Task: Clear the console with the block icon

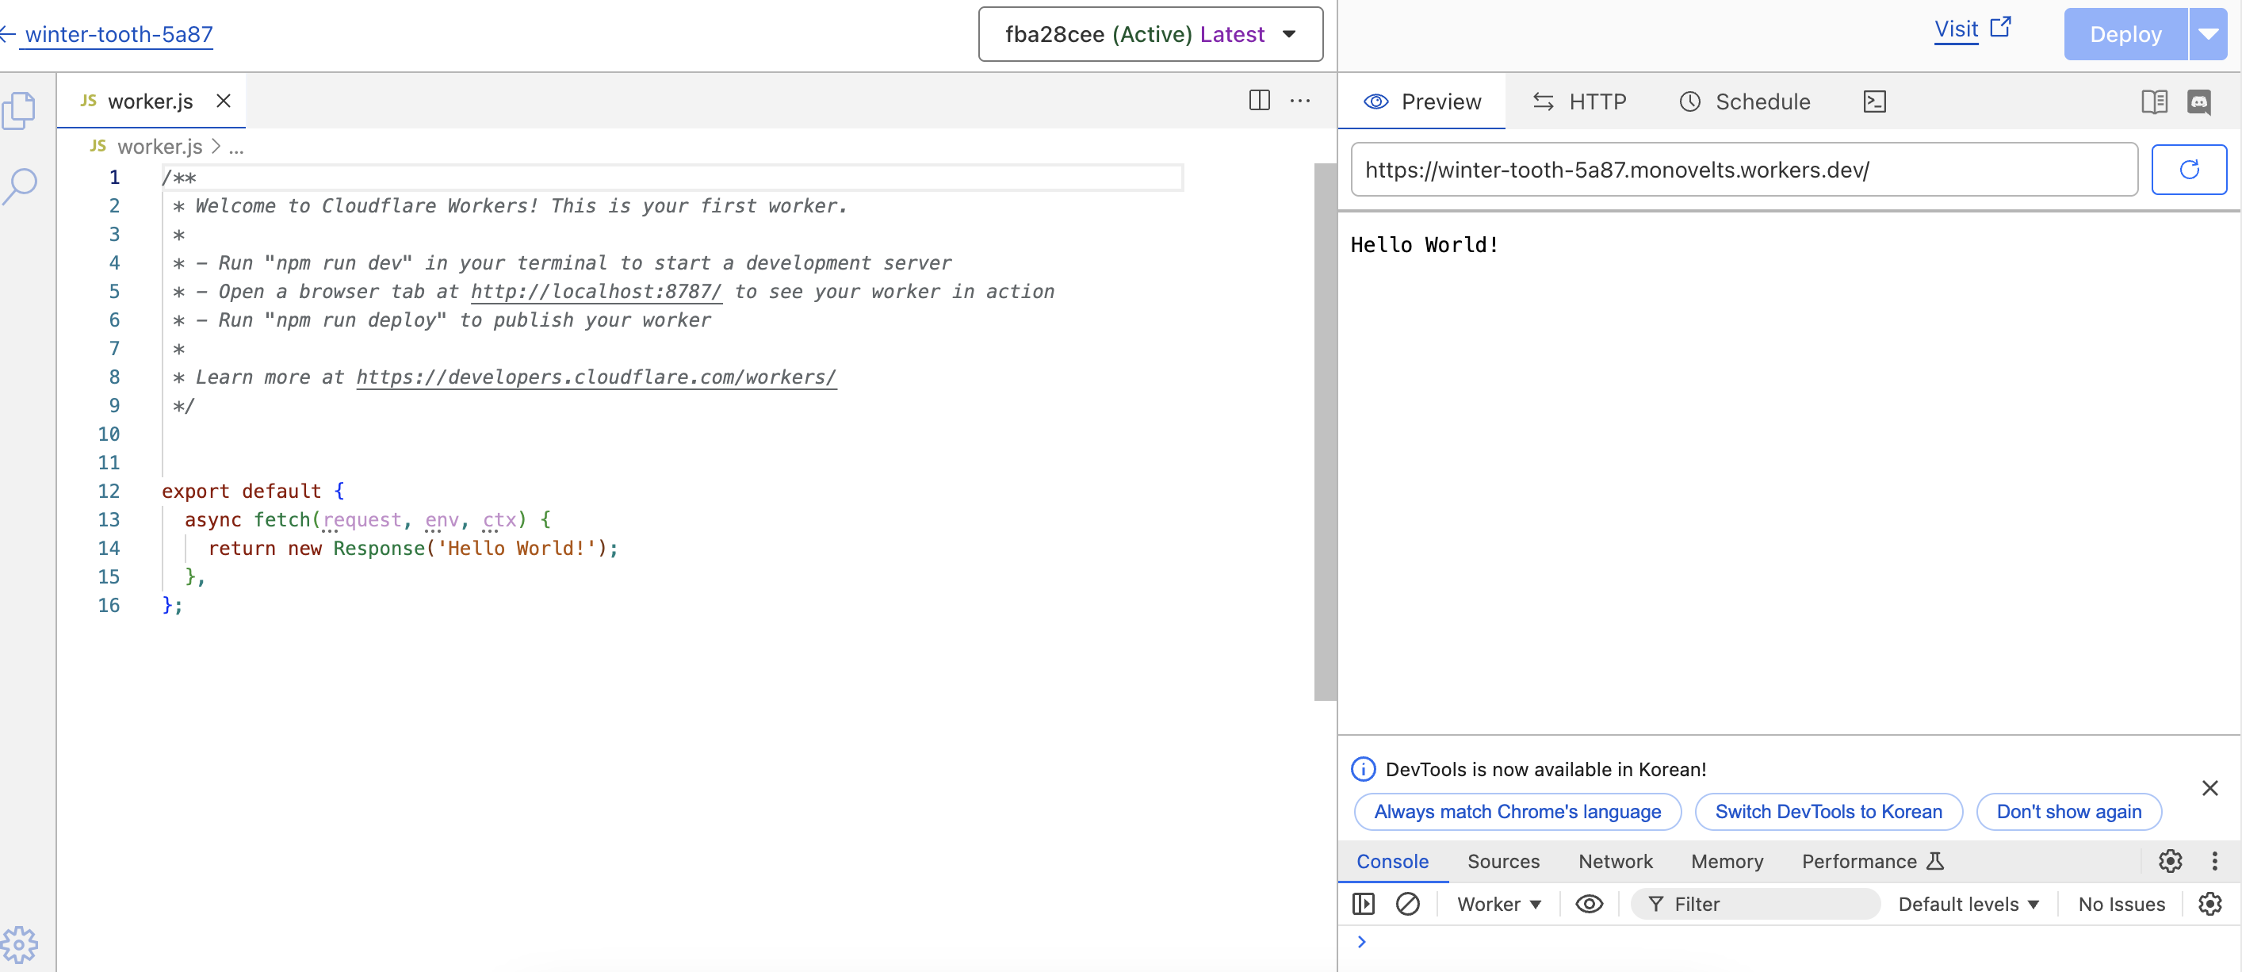Action: click(x=1406, y=904)
